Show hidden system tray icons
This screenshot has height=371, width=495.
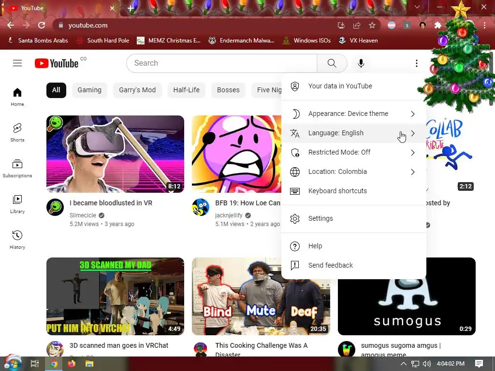point(404,364)
